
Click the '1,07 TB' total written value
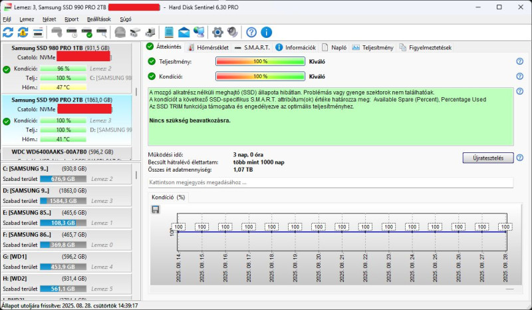tap(243, 170)
